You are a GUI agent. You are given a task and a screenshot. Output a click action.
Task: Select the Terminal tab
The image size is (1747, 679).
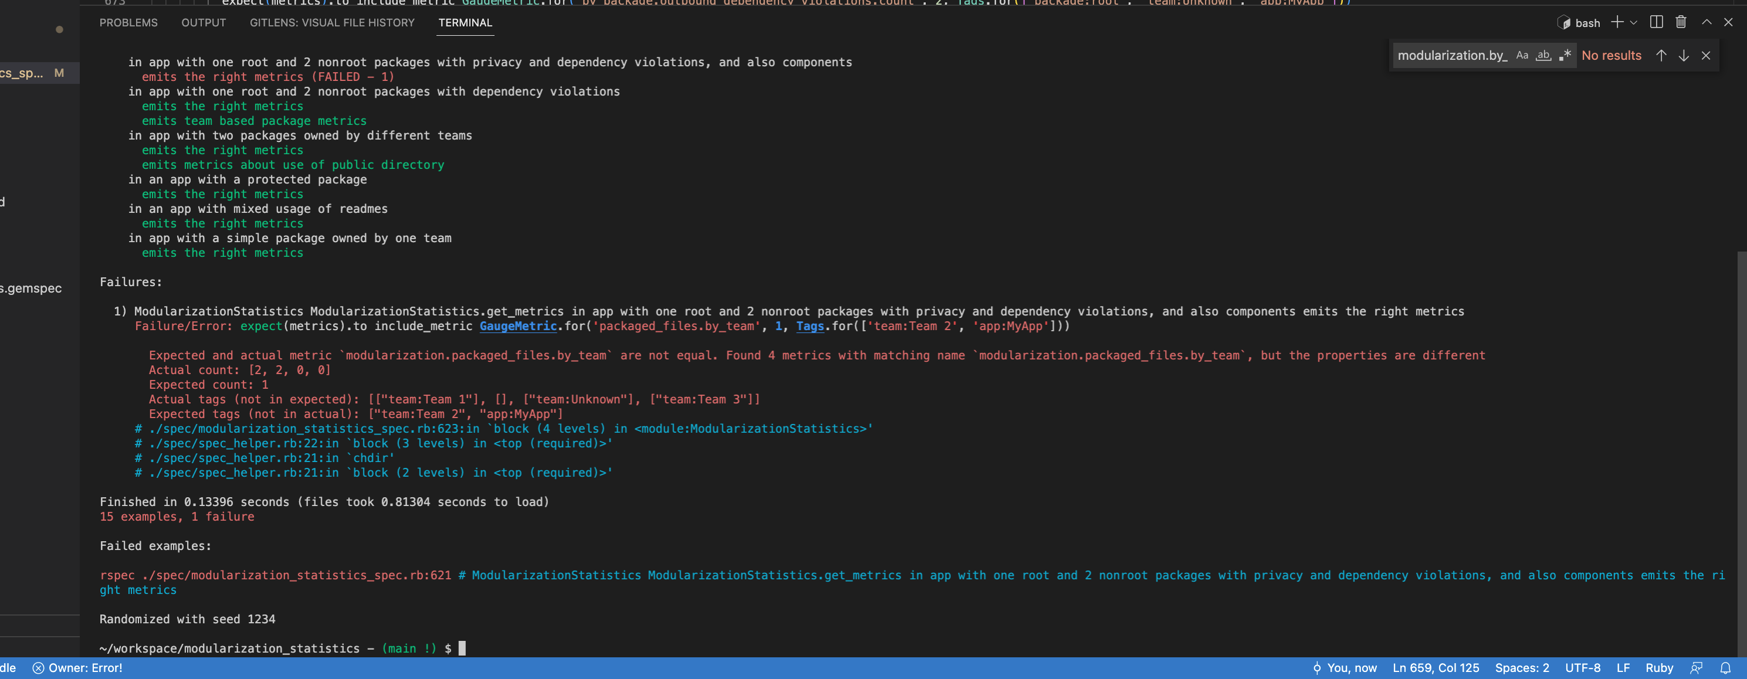coord(465,22)
